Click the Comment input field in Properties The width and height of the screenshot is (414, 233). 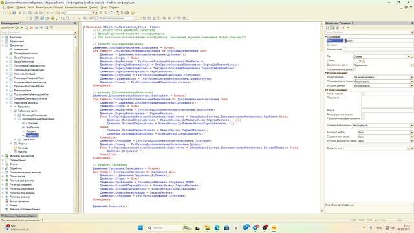click(x=378, y=49)
